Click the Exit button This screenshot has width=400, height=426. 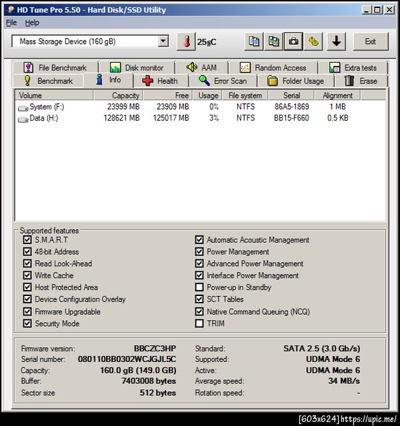[x=371, y=41]
